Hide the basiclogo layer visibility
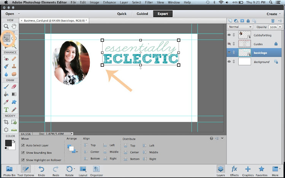 [x=229, y=53]
